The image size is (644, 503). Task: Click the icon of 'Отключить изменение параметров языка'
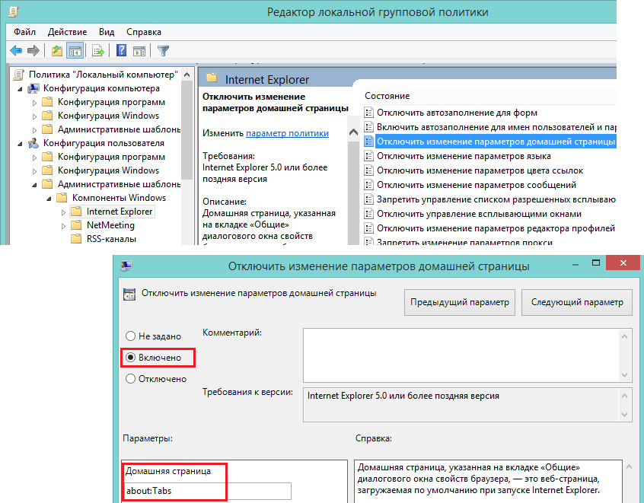[x=369, y=156]
